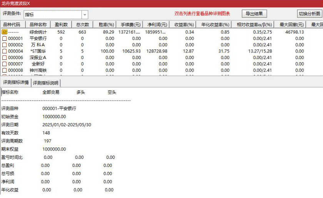Click code 000008 in the table
This screenshot has width=323, height=198.
(x=15, y=70)
